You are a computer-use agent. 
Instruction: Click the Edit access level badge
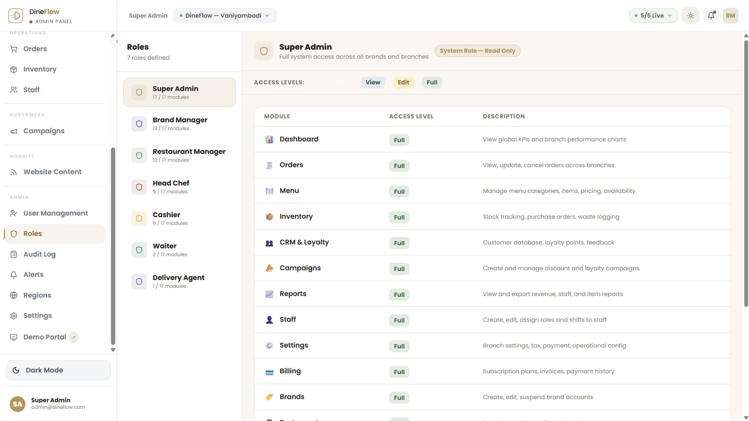(403, 82)
